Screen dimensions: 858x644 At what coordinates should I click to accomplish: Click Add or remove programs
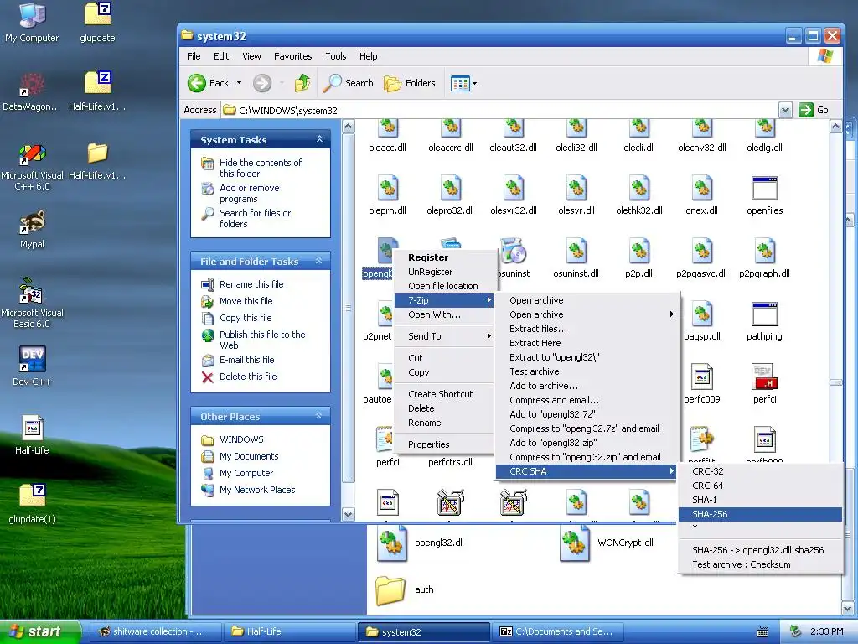pos(250,194)
